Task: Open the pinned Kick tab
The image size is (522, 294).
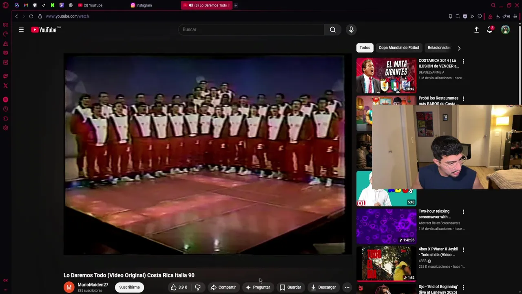Action: pyautogui.click(x=53, y=5)
